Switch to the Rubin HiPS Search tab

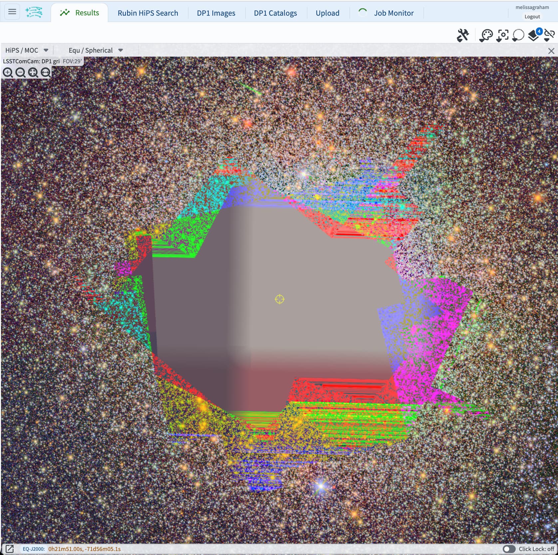tap(148, 13)
